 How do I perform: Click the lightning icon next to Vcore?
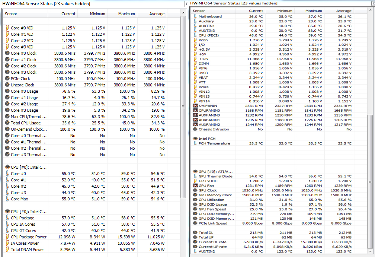(x=195, y=87)
